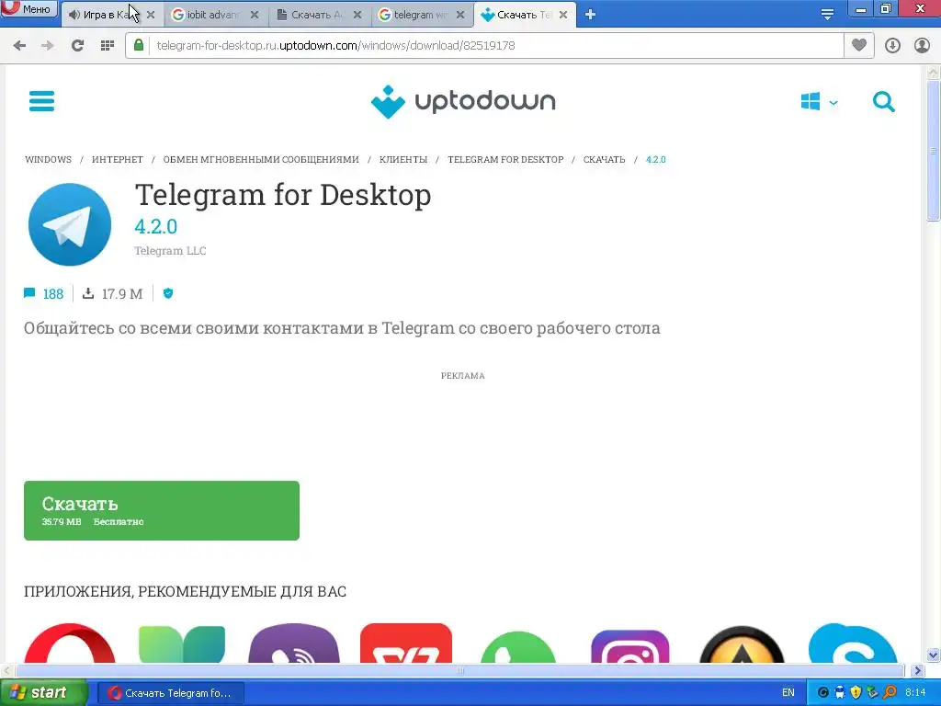The image size is (941, 706).
Task: Switch to the Игра в Ка tab
Action: (105, 15)
